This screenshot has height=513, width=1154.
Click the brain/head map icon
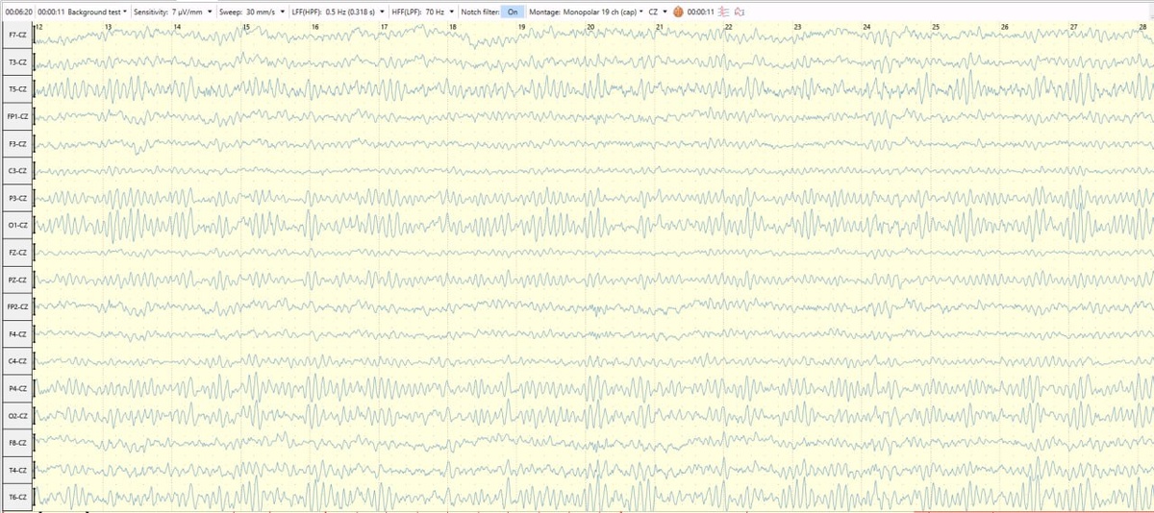(x=678, y=12)
